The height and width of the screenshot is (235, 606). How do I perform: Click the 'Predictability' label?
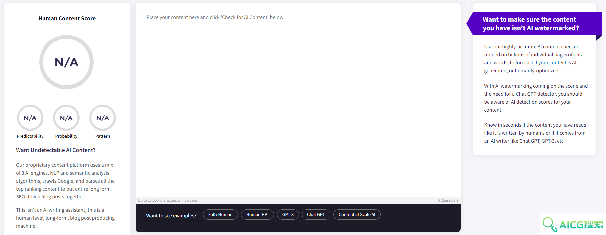tap(30, 136)
